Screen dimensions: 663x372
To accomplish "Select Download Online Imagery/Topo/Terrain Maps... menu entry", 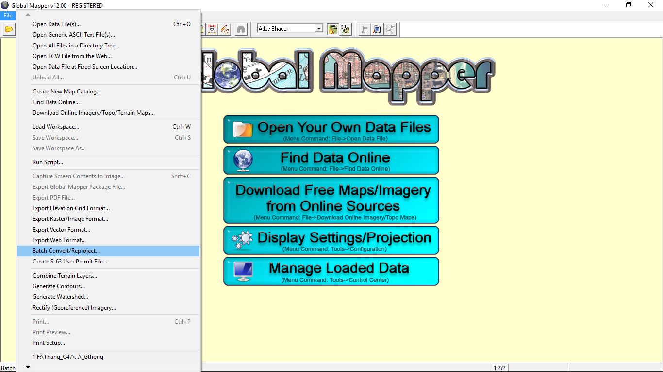I will coord(108,113).
